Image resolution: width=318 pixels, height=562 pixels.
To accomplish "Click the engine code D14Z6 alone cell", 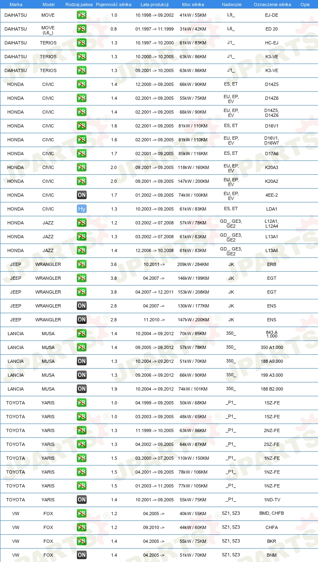I will [x=272, y=98].
